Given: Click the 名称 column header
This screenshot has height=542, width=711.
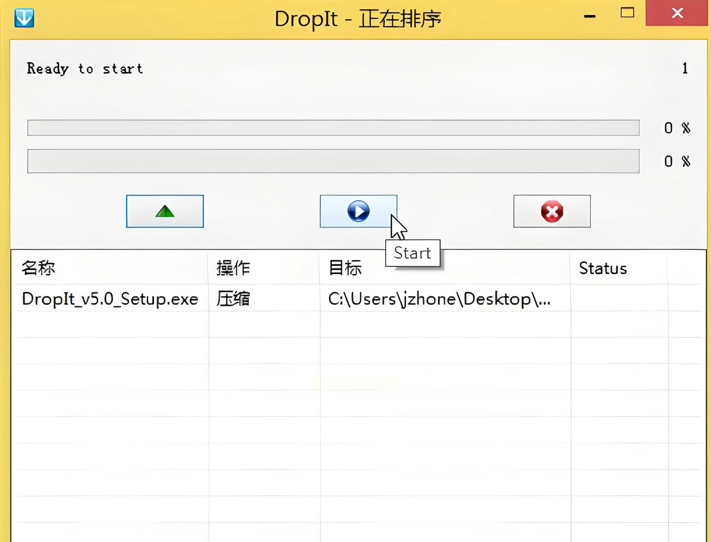Looking at the screenshot, I should (110, 268).
